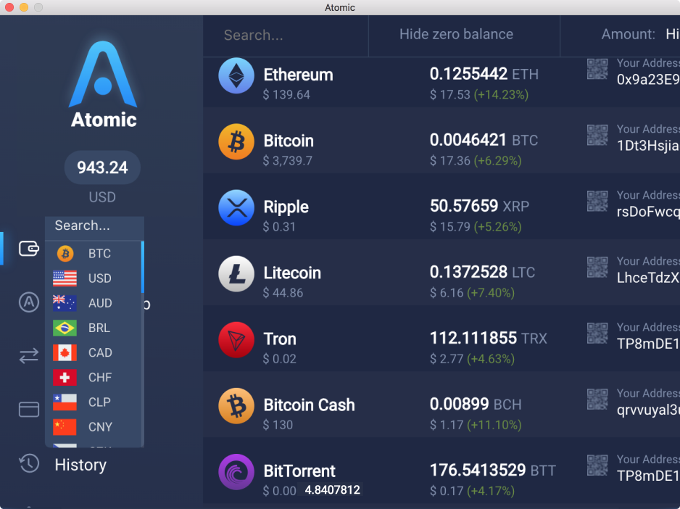The height and width of the screenshot is (509, 680).
Task: Open the Buy crypto card icon
Action: [29, 409]
